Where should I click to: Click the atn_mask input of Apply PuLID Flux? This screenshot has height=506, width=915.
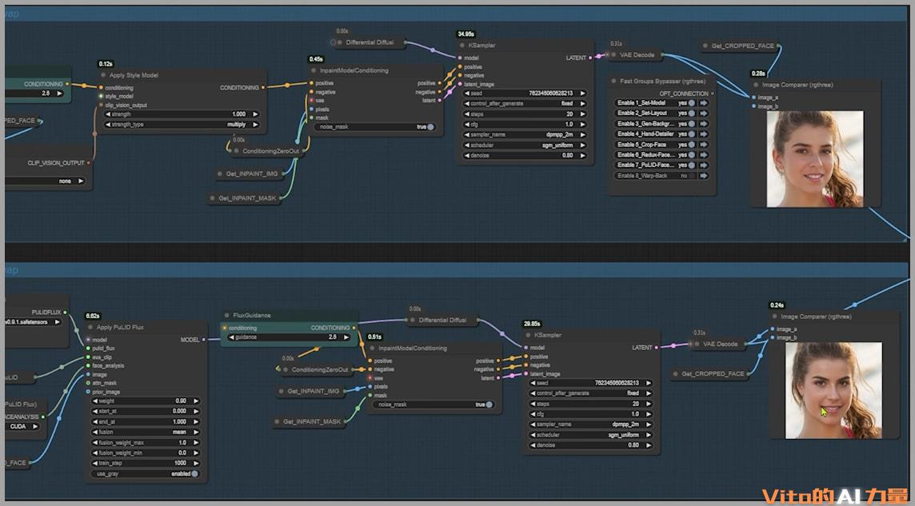[88, 384]
